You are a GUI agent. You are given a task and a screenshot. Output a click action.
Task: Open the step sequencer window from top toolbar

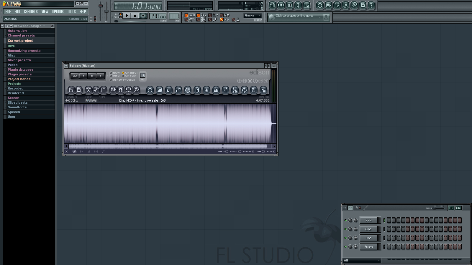coord(281,5)
